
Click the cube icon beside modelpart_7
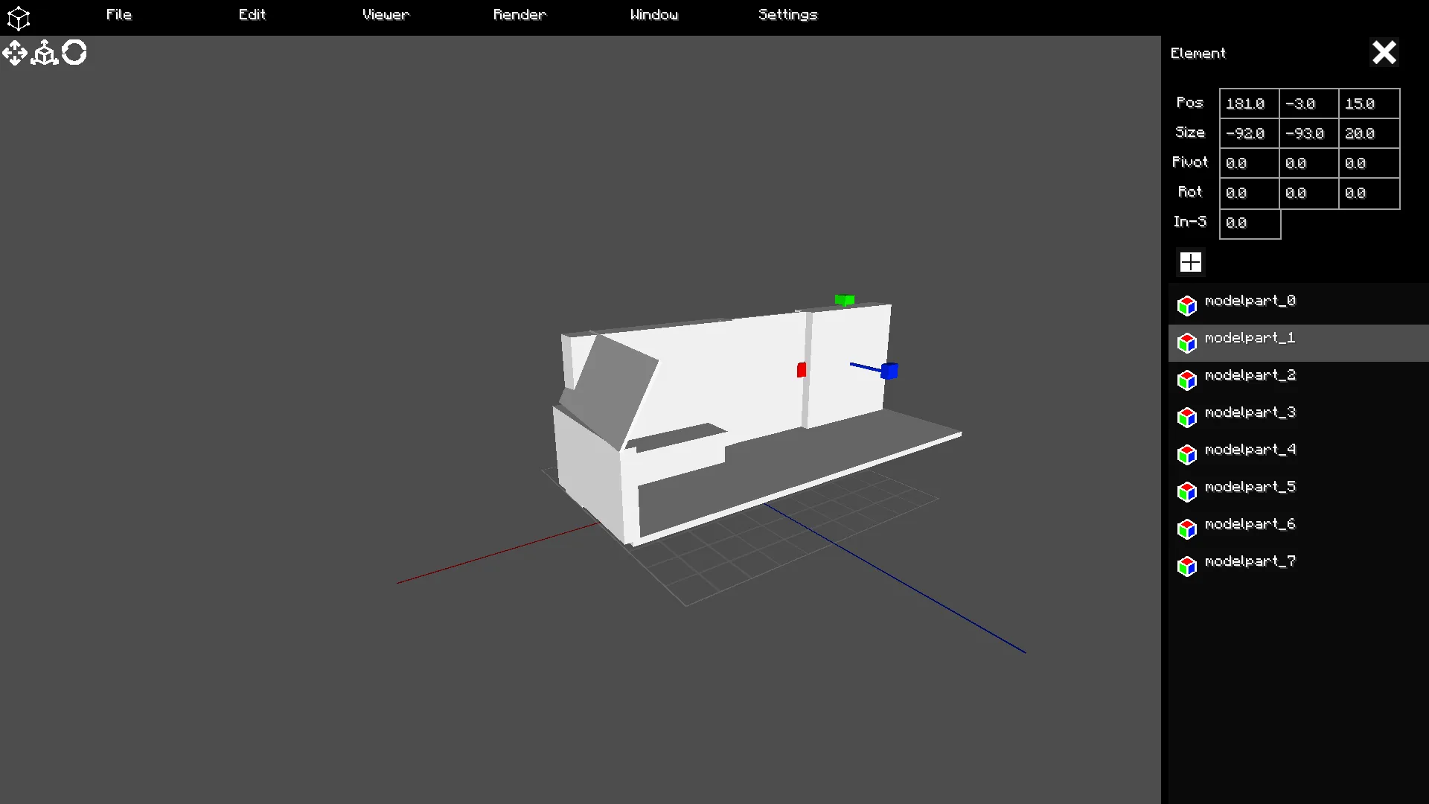tap(1187, 566)
